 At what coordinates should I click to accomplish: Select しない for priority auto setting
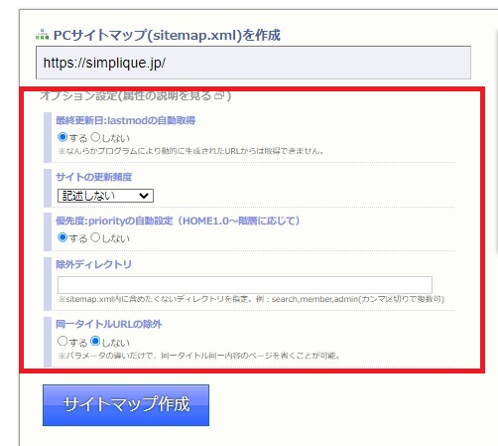[95, 237]
